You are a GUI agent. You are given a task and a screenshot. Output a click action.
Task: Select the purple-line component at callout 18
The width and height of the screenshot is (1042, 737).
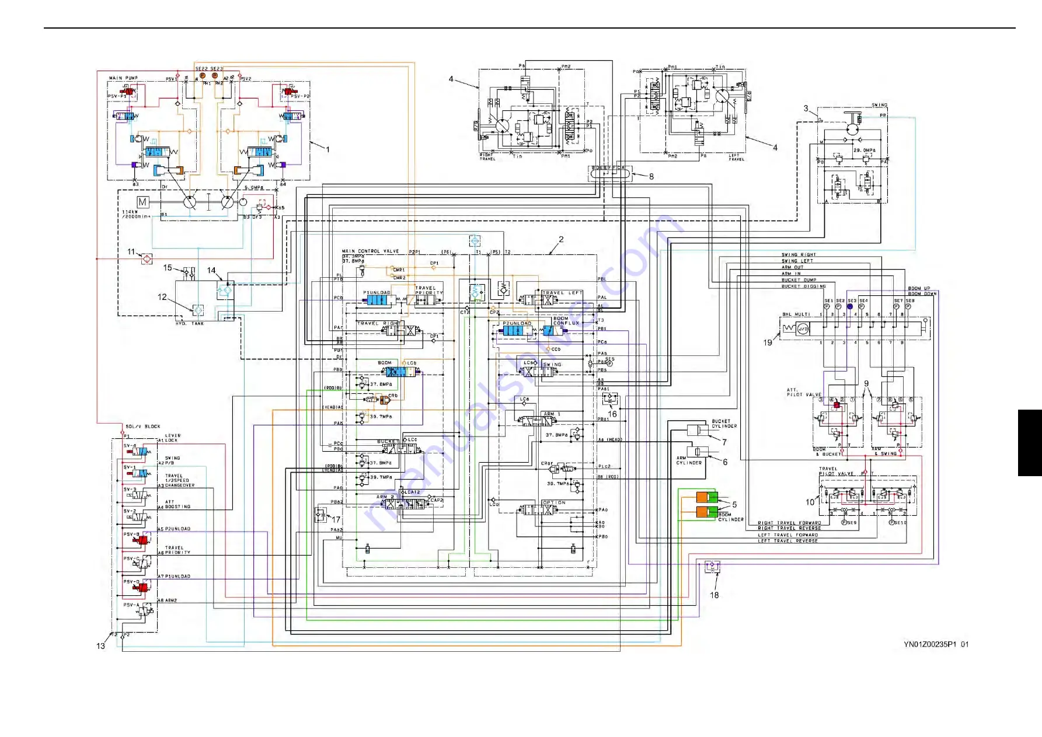[x=712, y=566]
